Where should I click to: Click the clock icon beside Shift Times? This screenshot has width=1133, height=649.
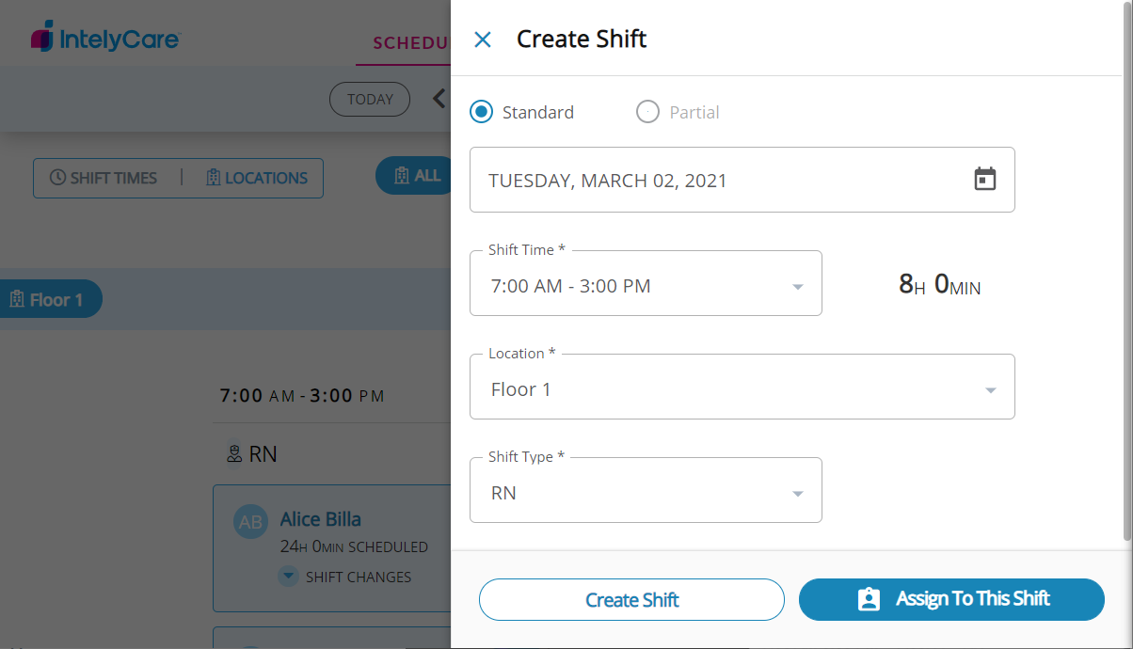point(57,178)
